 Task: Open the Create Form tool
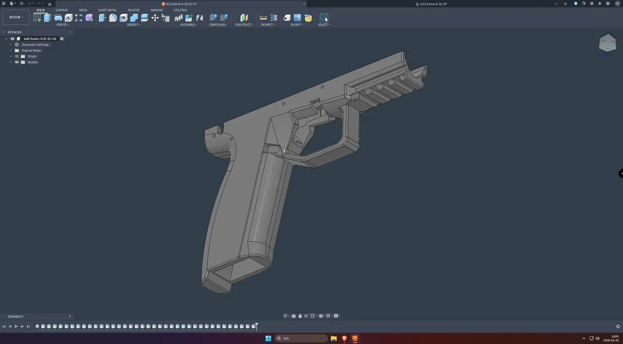click(89, 18)
